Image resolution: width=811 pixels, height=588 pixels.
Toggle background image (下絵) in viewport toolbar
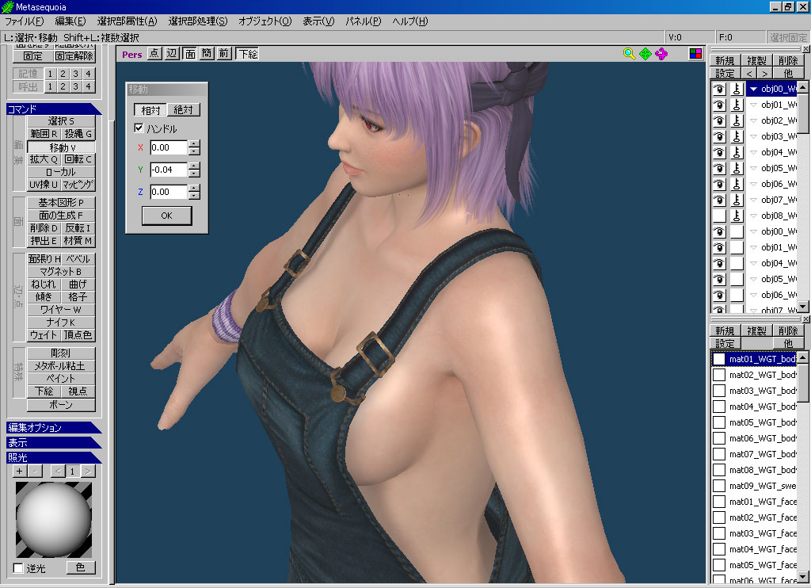coord(248,53)
